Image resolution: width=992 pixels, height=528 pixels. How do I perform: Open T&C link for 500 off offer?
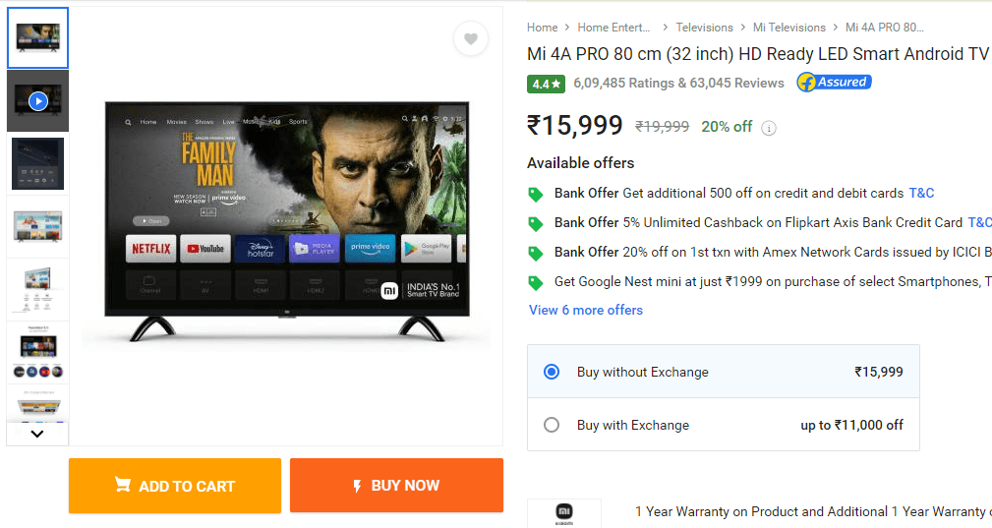point(921,193)
